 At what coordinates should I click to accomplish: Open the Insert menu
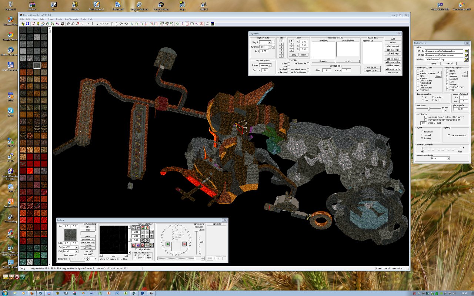click(x=51, y=19)
